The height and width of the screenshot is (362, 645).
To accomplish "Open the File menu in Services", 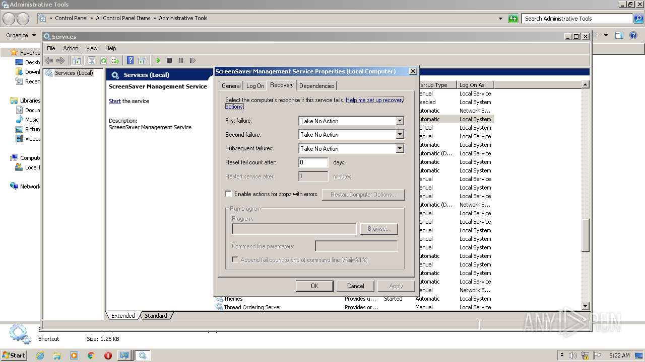I will pos(51,48).
